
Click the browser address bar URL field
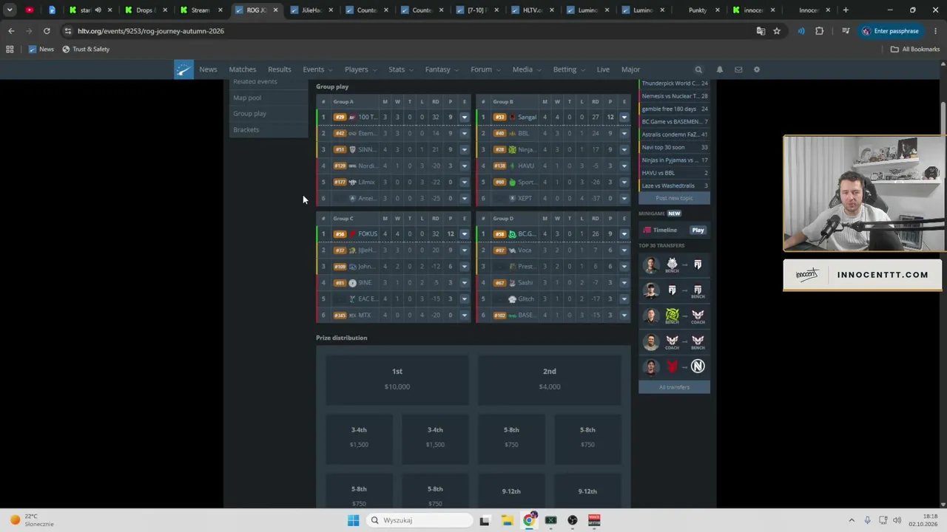(407, 31)
